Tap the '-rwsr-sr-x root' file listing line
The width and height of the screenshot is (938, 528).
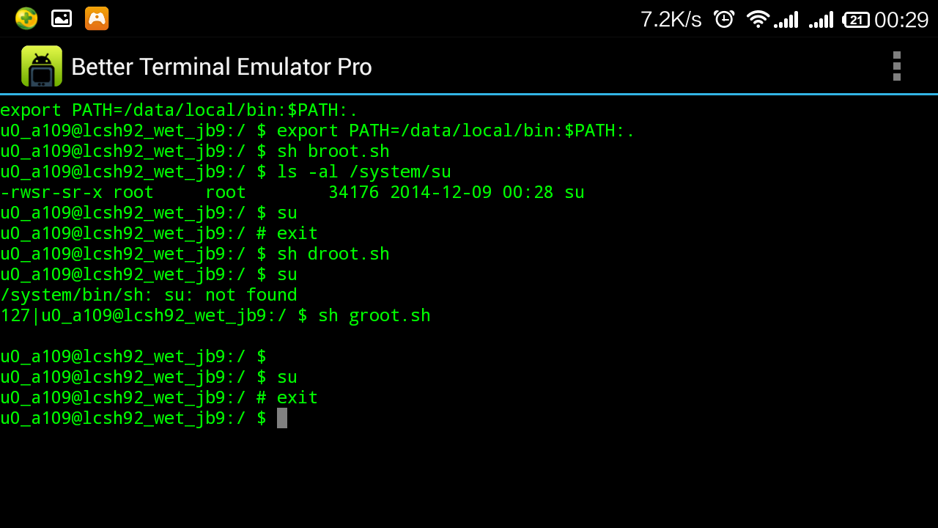pos(292,192)
